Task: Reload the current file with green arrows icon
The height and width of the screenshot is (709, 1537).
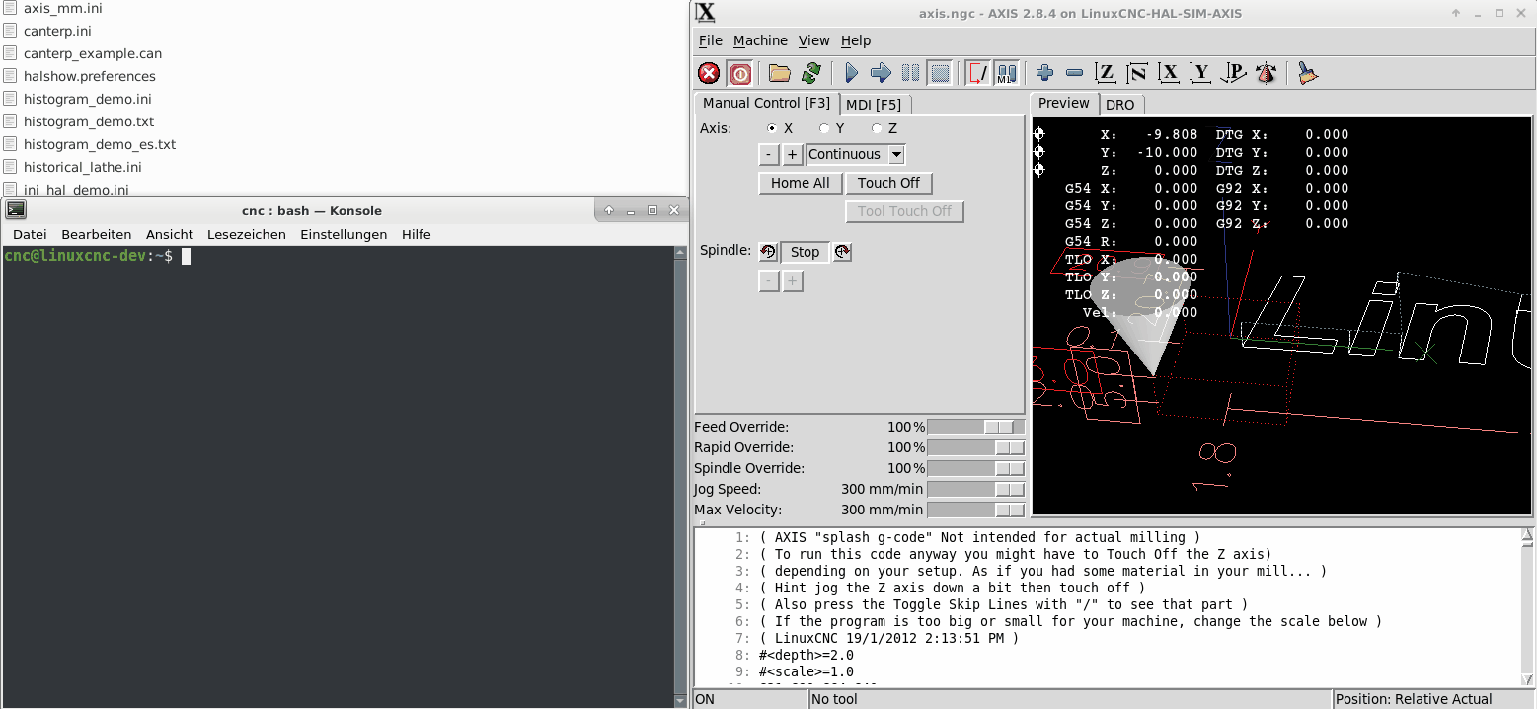Action: coord(811,73)
